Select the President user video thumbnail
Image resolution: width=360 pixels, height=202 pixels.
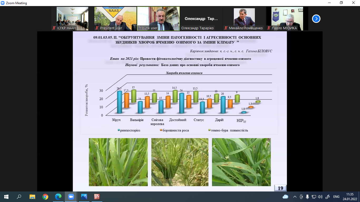[115, 18]
